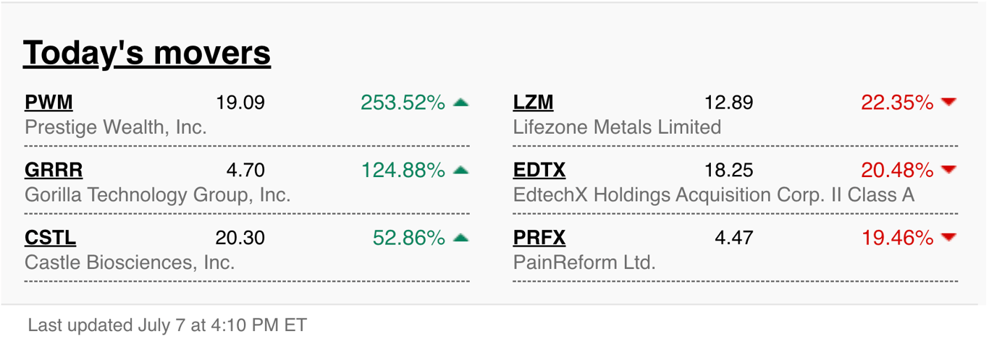Image resolution: width=989 pixels, height=352 pixels.
Task: Open the PRFX ticker link
Action: (x=539, y=237)
